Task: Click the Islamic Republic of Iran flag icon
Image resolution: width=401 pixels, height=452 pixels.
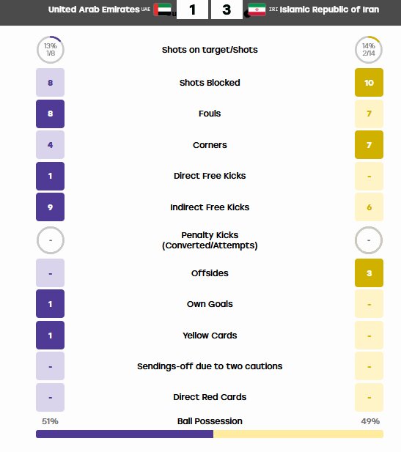Action: (x=257, y=10)
